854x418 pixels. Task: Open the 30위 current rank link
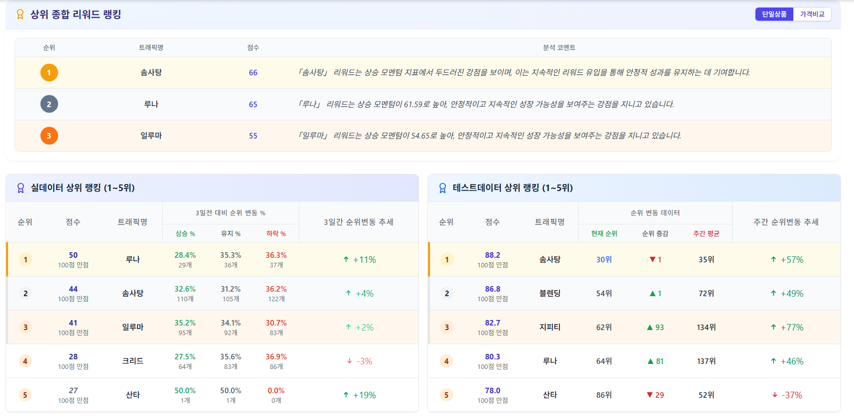coord(604,259)
